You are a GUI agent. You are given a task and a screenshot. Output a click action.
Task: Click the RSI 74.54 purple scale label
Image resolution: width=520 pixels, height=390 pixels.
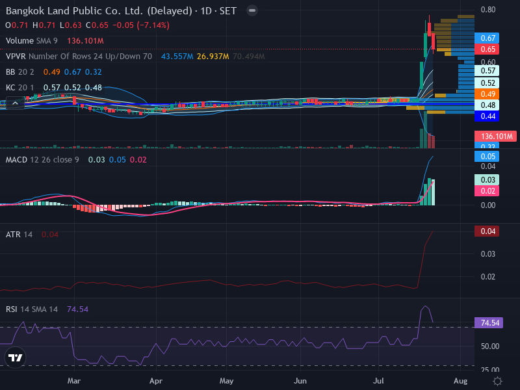pyautogui.click(x=489, y=323)
